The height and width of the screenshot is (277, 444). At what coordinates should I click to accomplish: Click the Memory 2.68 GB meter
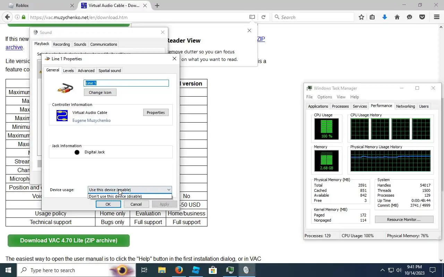326,161
